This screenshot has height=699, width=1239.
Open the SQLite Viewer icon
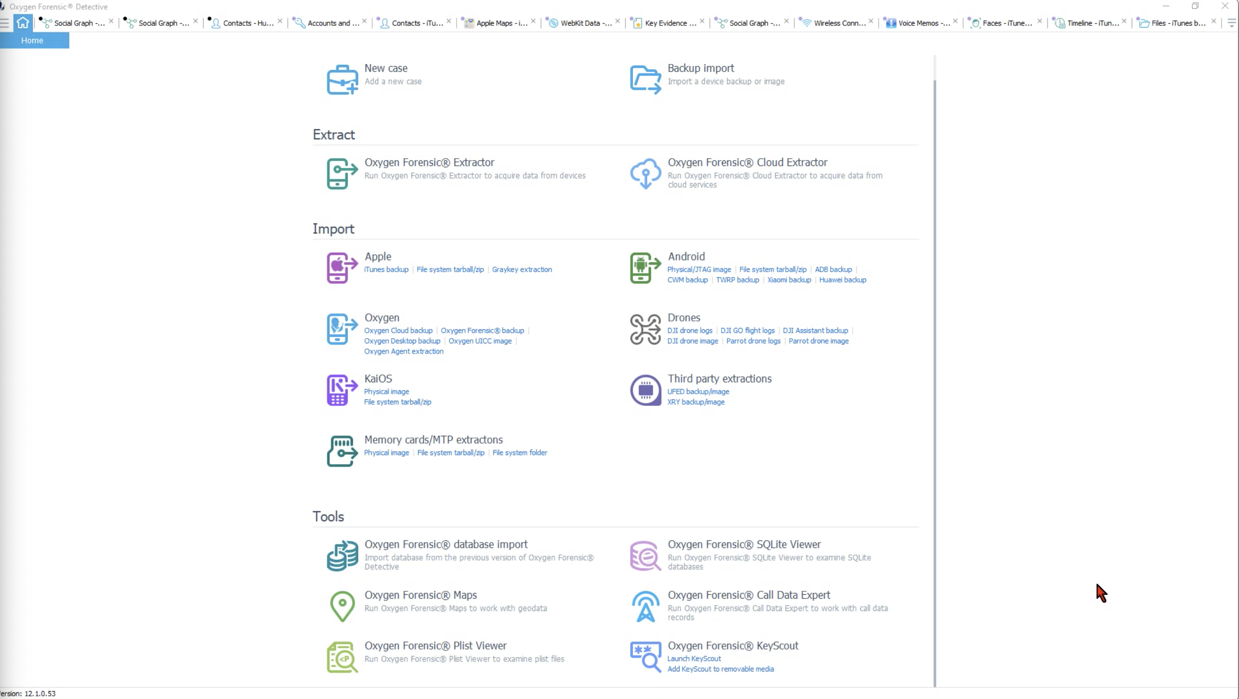(x=645, y=556)
